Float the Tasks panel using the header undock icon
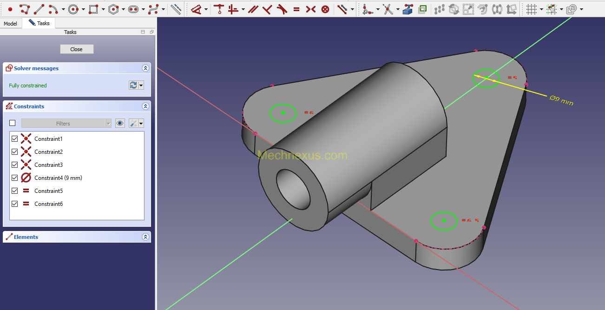605x310 pixels. tap(151, 32)
